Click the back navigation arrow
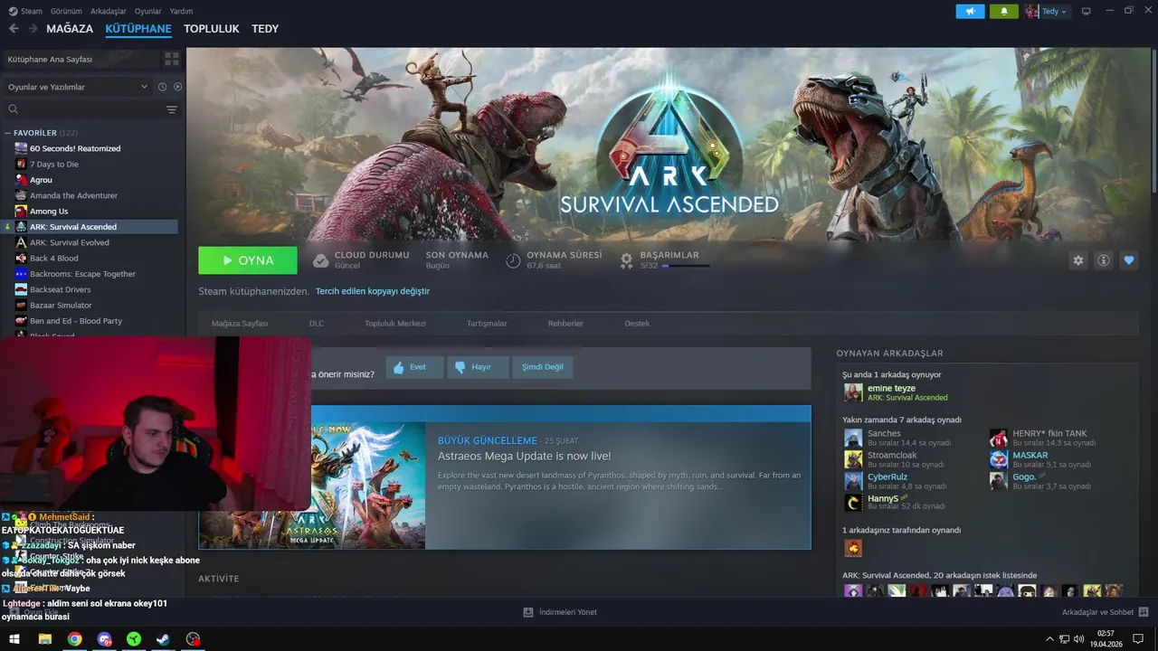Image resolution: width=1158 pixels, height=651 pixels. point(14,29)
